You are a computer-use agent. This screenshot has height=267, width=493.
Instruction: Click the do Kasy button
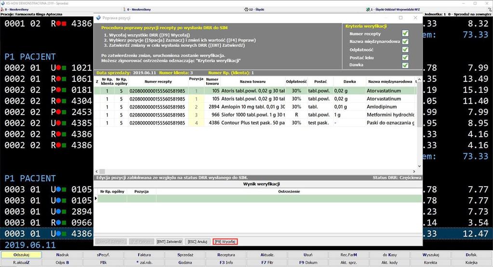(389, 255)
